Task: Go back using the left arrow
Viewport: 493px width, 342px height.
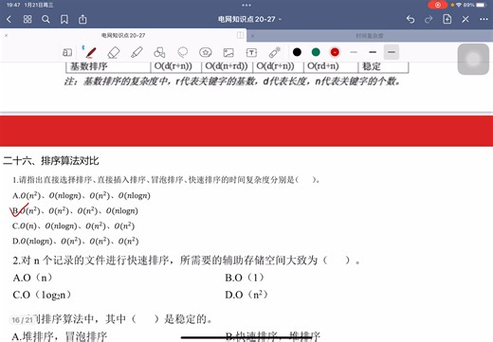Action: 9,20
